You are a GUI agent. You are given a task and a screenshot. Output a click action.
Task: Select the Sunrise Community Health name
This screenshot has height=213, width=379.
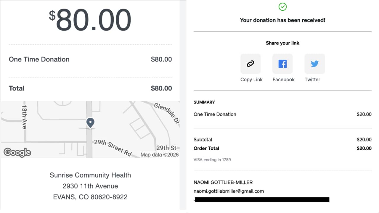tap(90, 175)
